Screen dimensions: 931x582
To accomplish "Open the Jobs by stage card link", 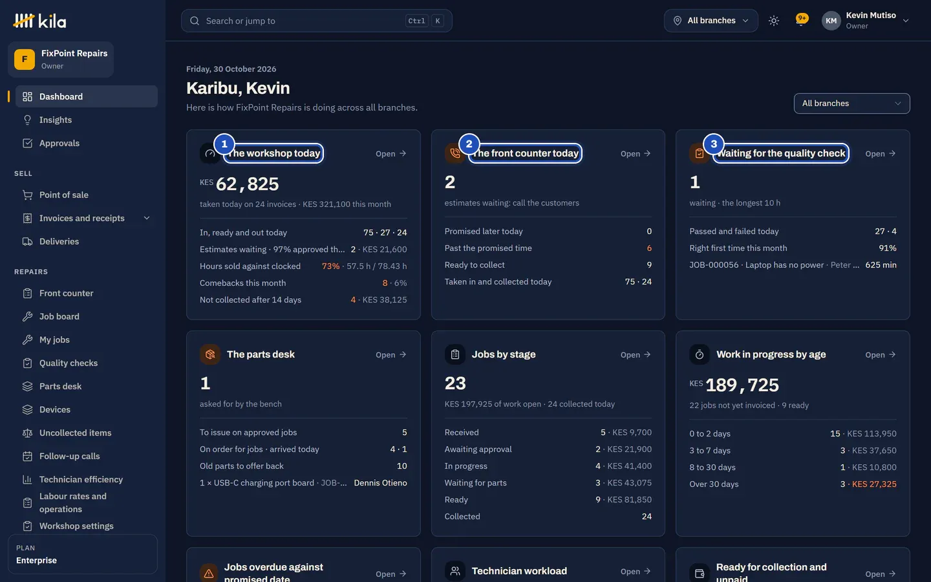I will [636, 354].
